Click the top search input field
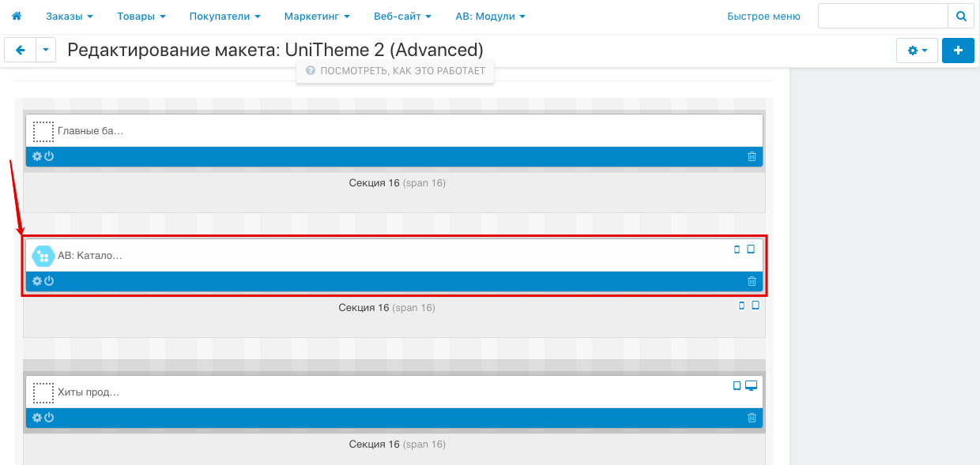This screenshot has height=465, width=980. click(x=882, y=16)
